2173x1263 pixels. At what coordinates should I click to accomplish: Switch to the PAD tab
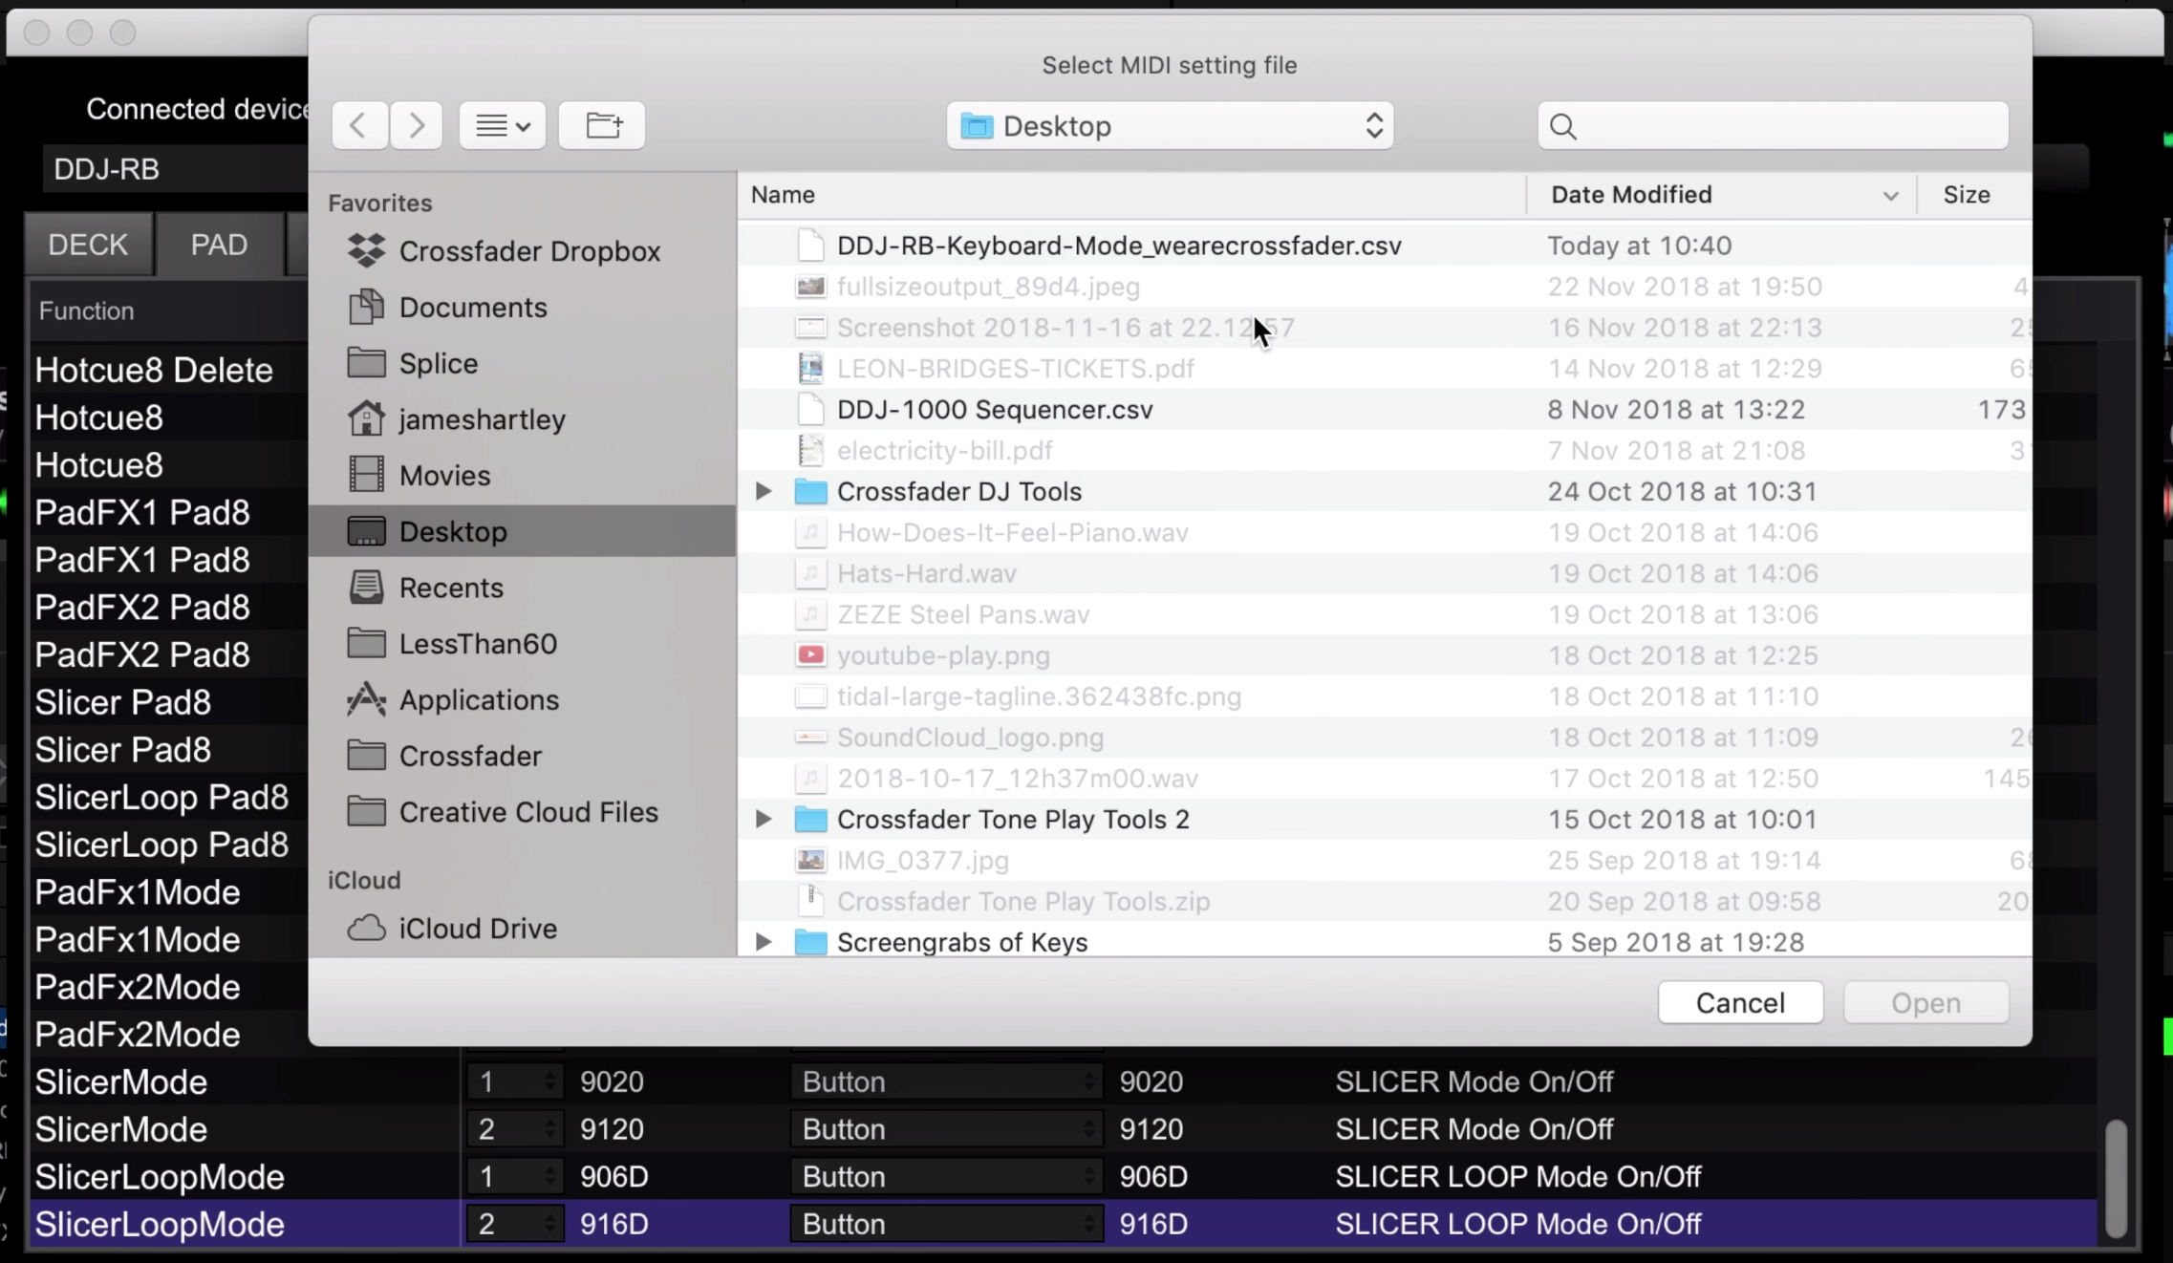click(218, 245)
